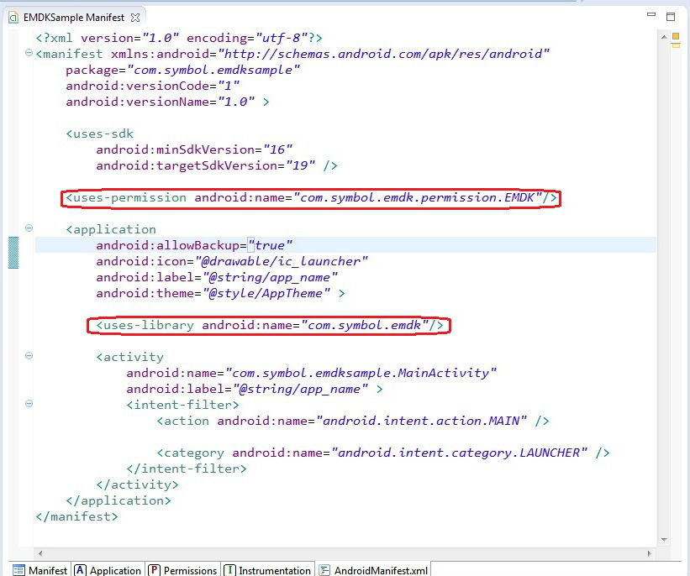Collapse the intent-filter fold marker
This screenshot has width=690, height=576.
pos(29,404)
